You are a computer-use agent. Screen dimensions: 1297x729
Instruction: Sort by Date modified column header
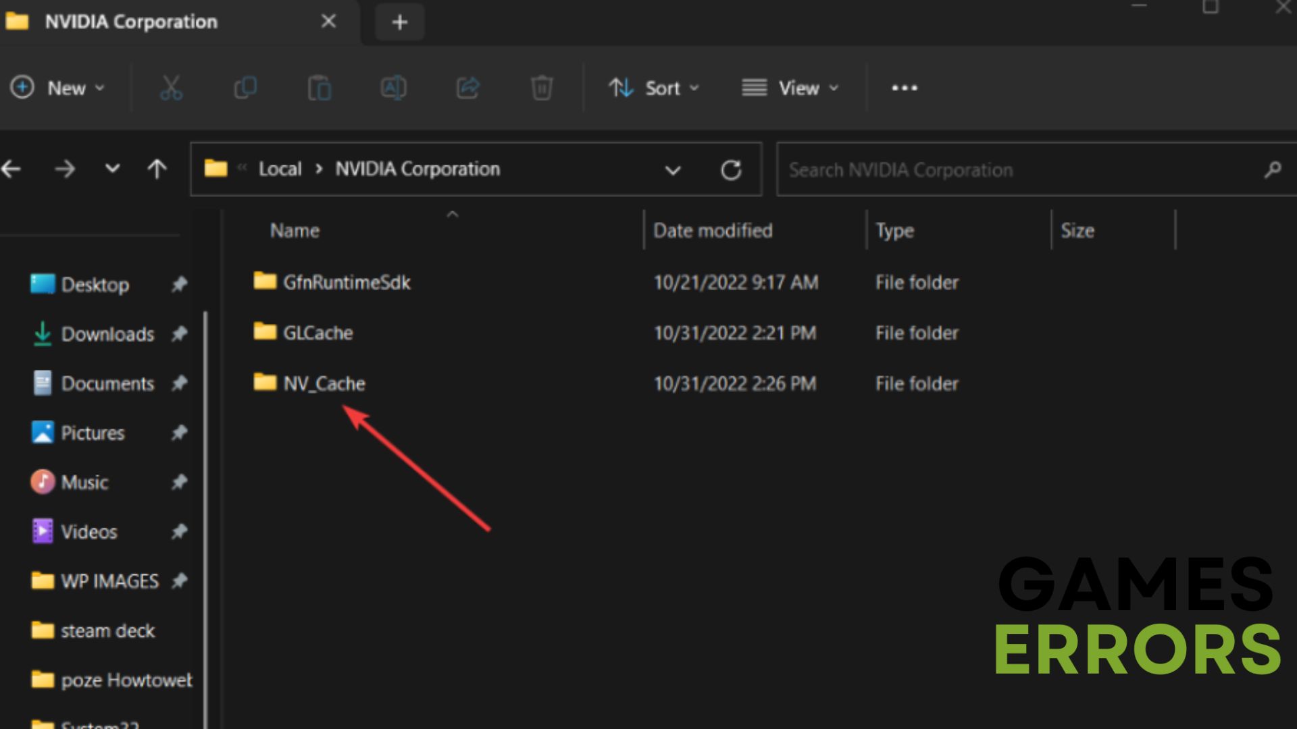pyautogui.click(x=713, y=231)
